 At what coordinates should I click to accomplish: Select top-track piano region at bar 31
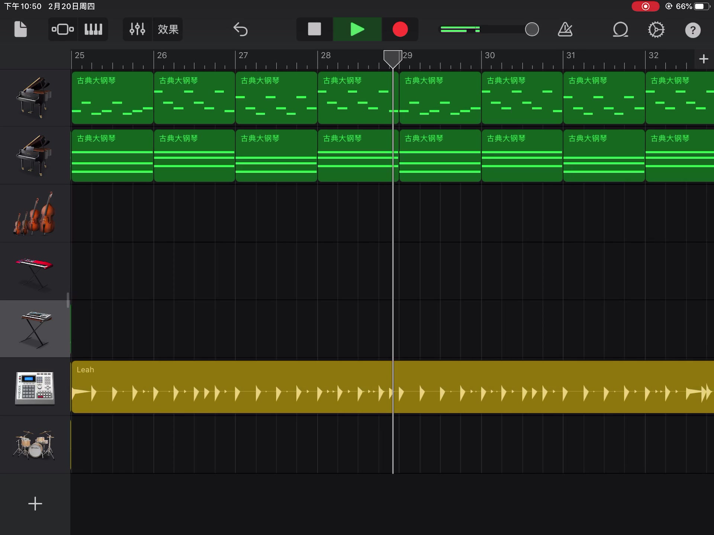tap(604, 98)
